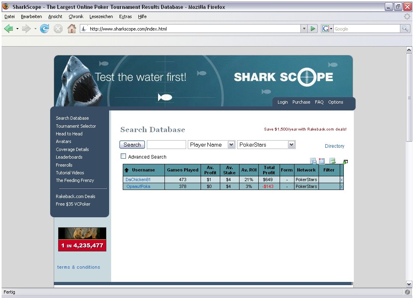Image resolution: width=414 pixels, height=298 pixels.
Task: Remove the DaChicken81 row with its x
Action: point(341,180)
